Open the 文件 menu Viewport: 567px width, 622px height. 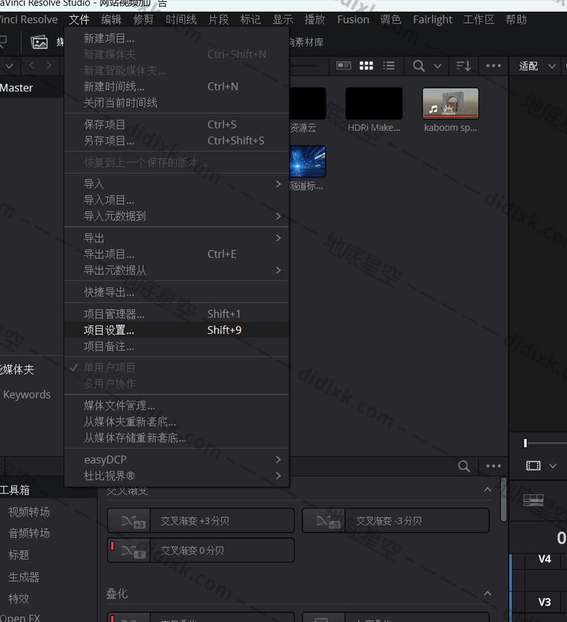pos(79,19)
